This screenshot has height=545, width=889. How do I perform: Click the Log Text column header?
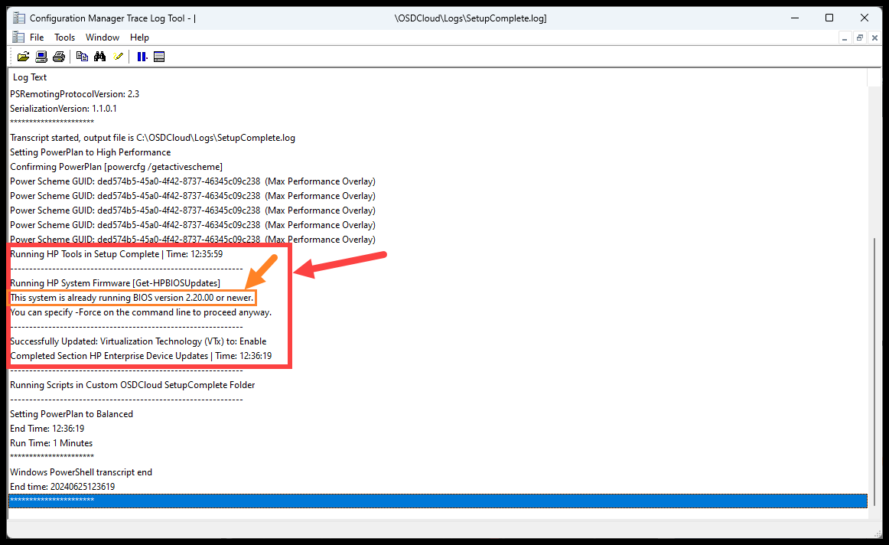pyautogui.click(x=31, y=77)
